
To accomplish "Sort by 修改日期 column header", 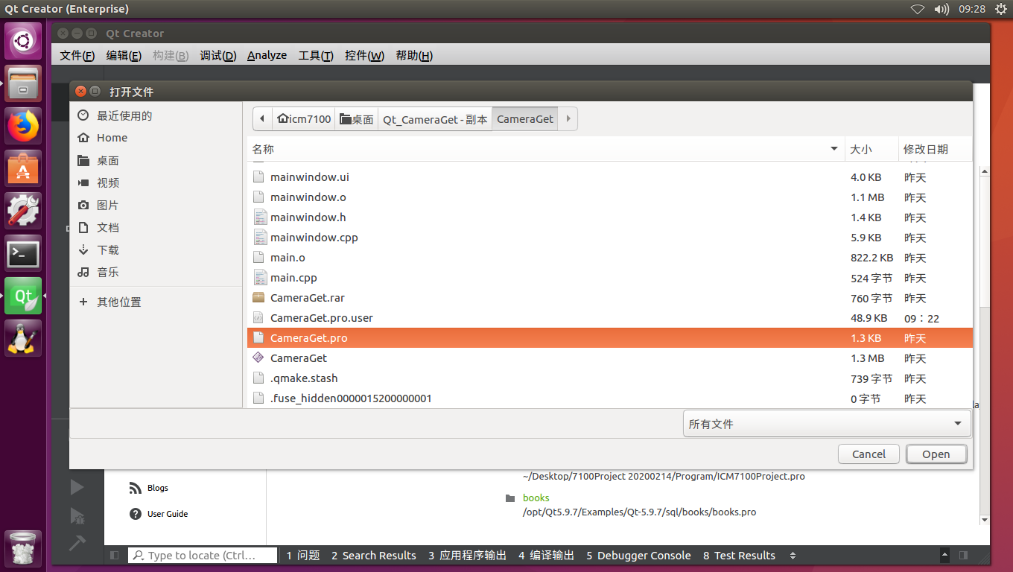I will click(x=935, y=149).
